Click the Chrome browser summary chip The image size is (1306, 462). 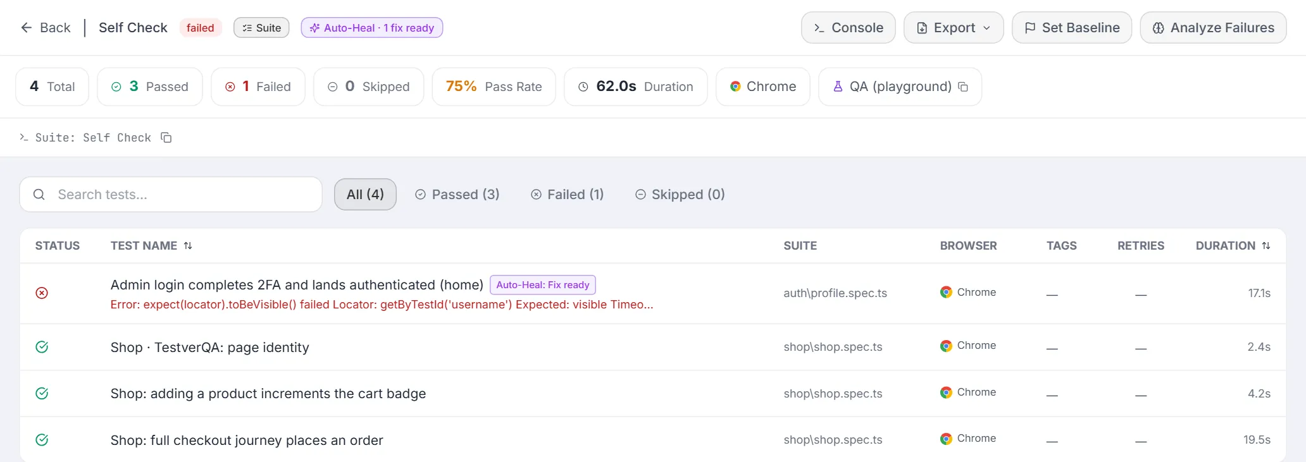[x=763, y=87]
